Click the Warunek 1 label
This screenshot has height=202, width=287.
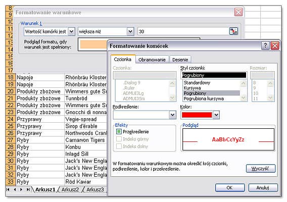(x=31, y=23)
